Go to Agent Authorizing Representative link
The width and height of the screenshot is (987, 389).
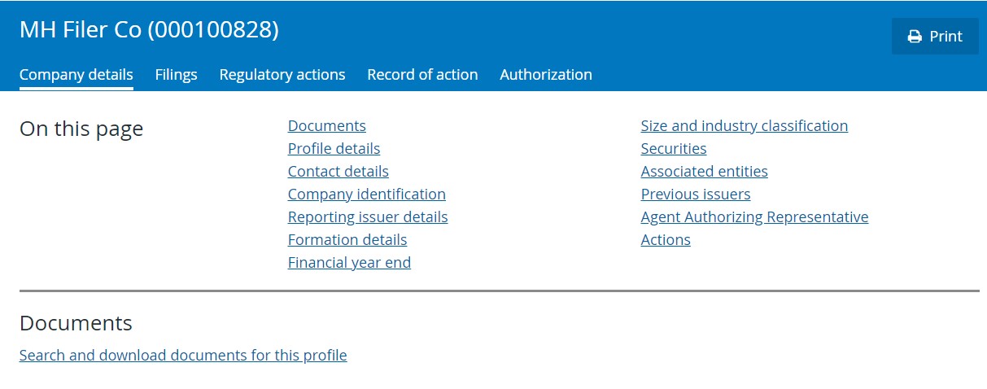pos(754,217)
